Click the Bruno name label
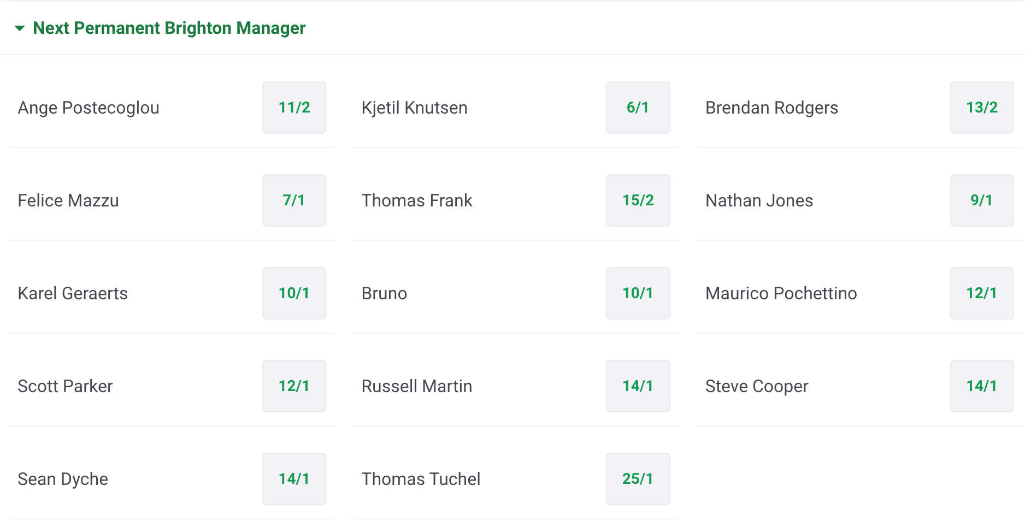 [x=384, y=293]
